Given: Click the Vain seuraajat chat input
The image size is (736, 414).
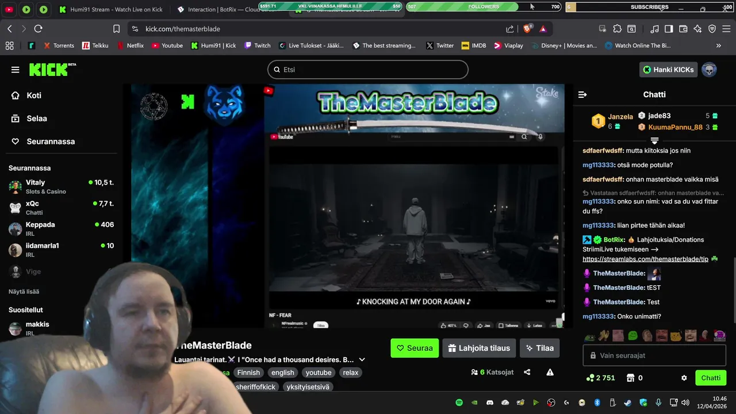Looking at the screenshot, I should (x=654, y=355).
